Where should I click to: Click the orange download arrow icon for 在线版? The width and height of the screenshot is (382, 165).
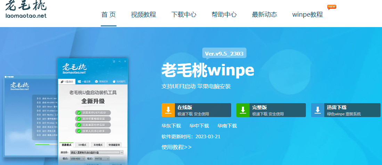click(168, 110)
